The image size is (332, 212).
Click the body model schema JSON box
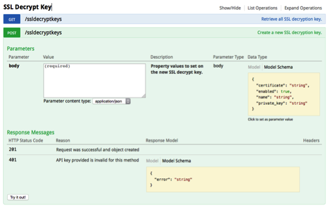pyautogui.click(x=284, y=94)
